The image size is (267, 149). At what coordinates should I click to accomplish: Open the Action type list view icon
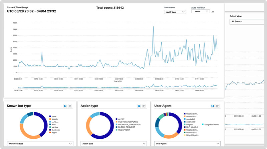[x=144, y=106]
